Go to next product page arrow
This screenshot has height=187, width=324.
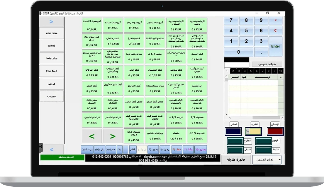113,136
